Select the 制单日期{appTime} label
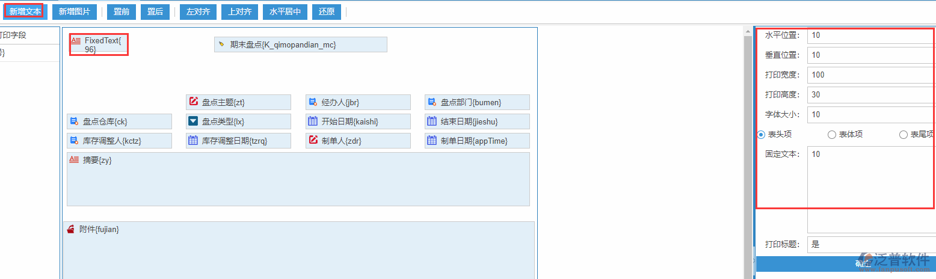The height and width of the screenshot is (279, 936). pyautogui.click(x=475, y=141)
